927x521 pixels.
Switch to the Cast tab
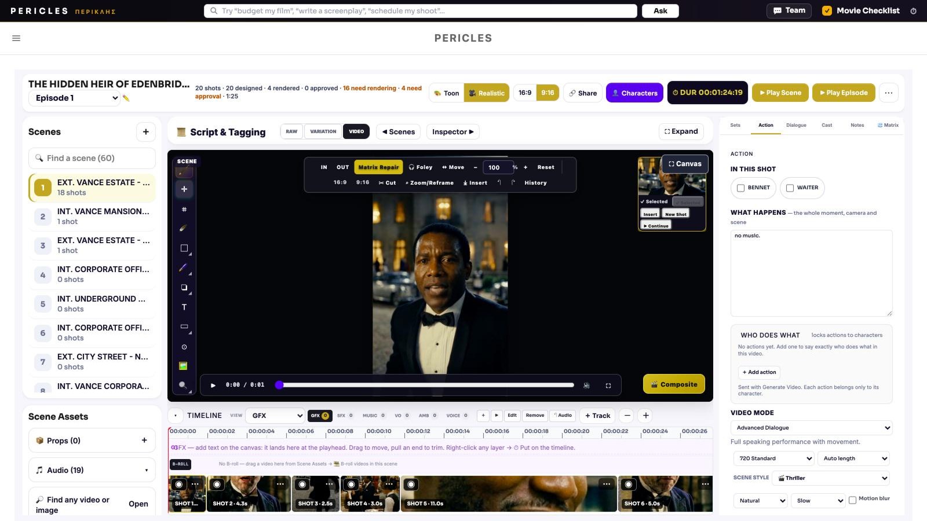click(827, 125)
